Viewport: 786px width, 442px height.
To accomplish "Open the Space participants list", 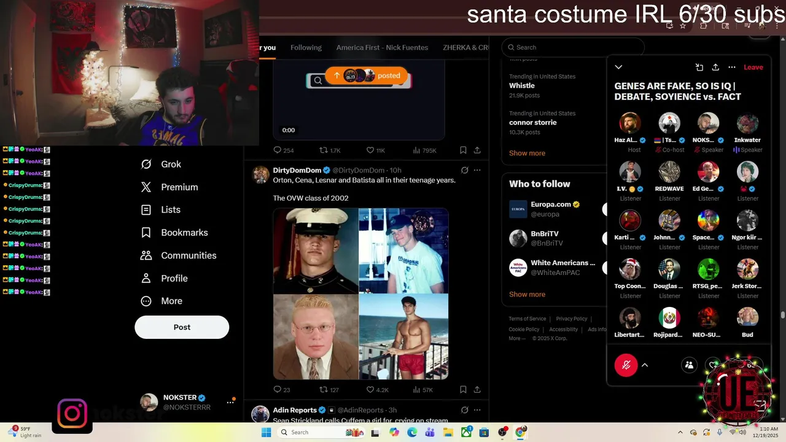I will click(689, 365).
